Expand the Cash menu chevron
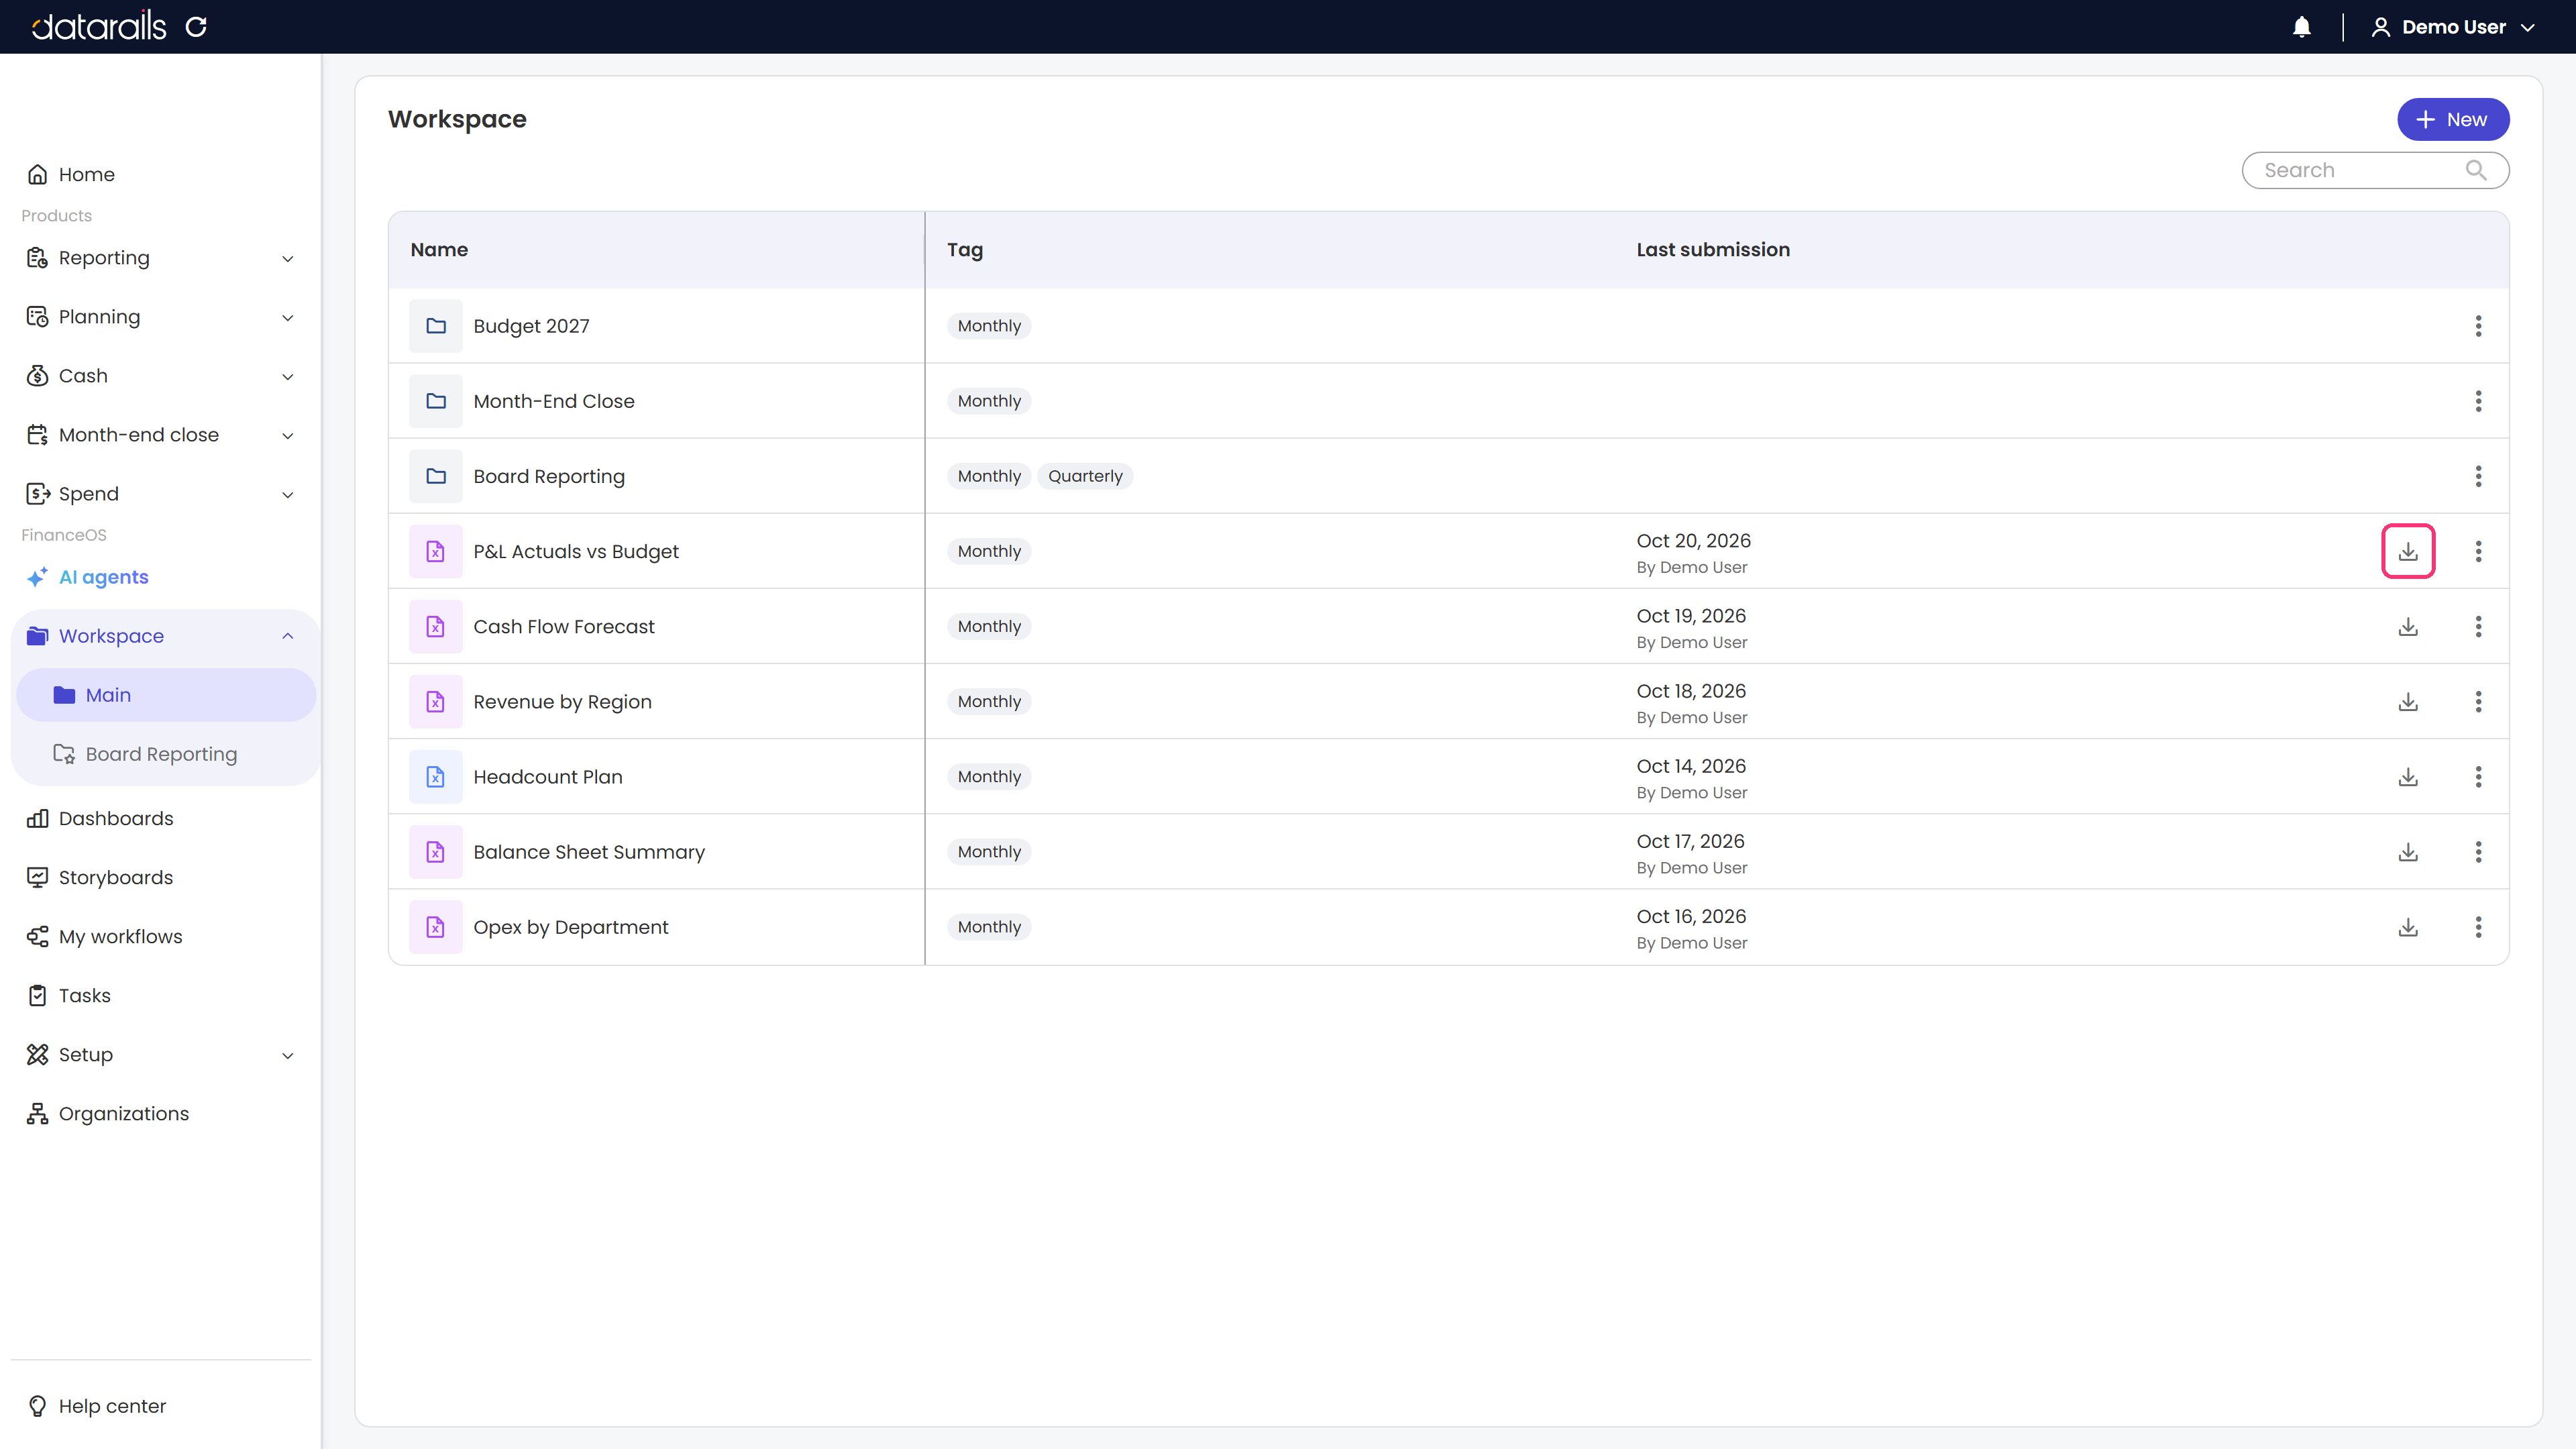Image resolution: width=2576 pixels, height=1449 pixels. (288, 377)
